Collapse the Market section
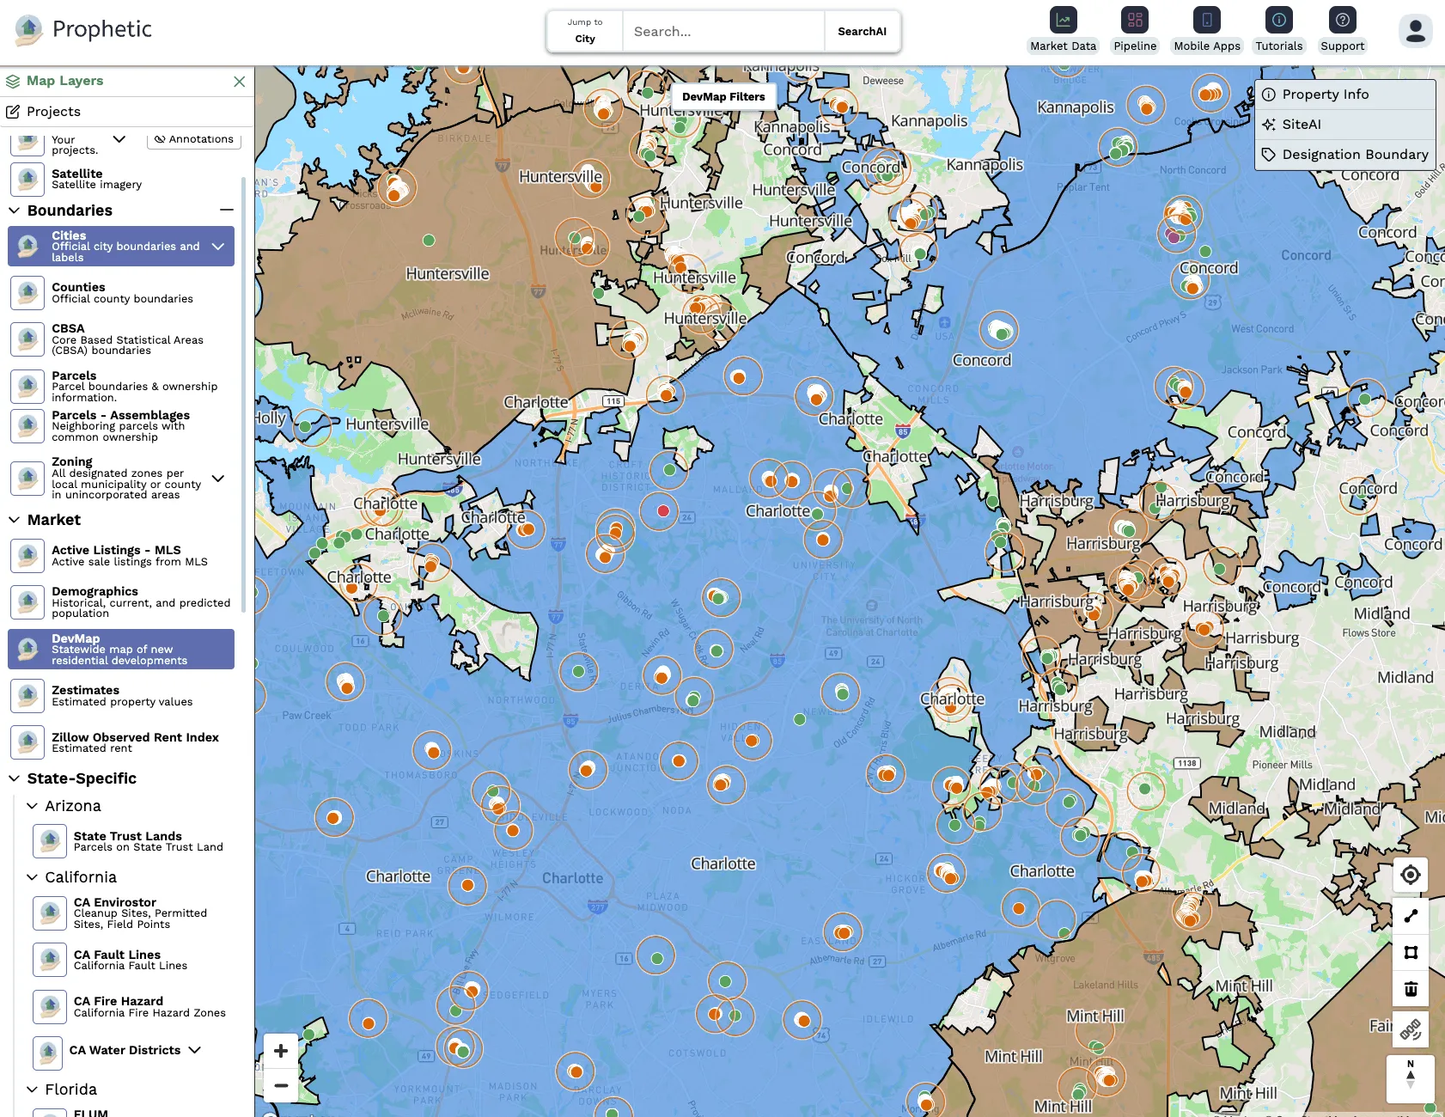This screenshot has height=1117, width=1445. pyautogui.click(x=14, y=520)
